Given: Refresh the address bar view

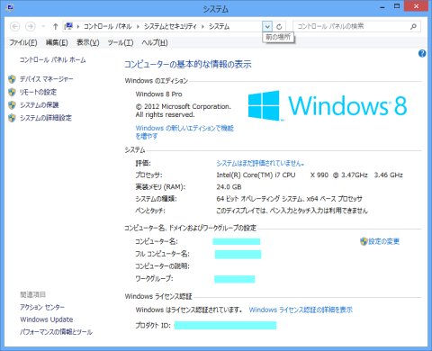Looking at the screenshot, I should click(279, 27).
